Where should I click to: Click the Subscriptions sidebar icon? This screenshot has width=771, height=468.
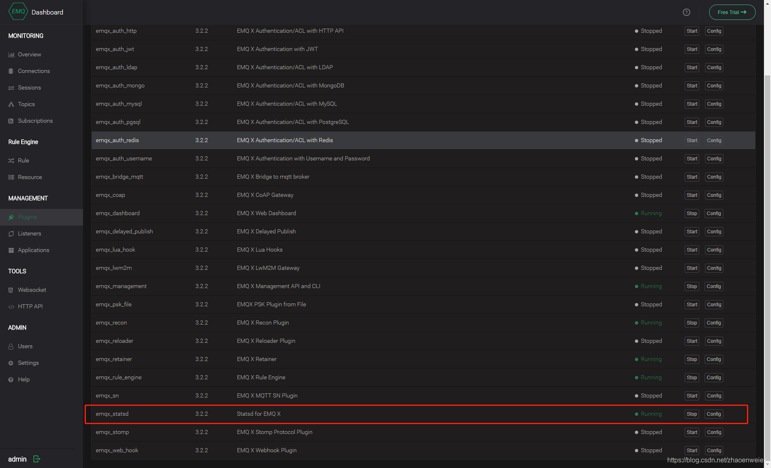[x=11, y=121]
